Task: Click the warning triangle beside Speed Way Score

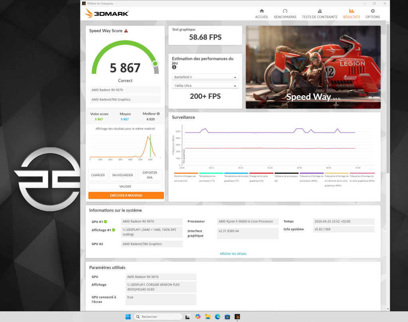Action: click(x=126, y=31)
